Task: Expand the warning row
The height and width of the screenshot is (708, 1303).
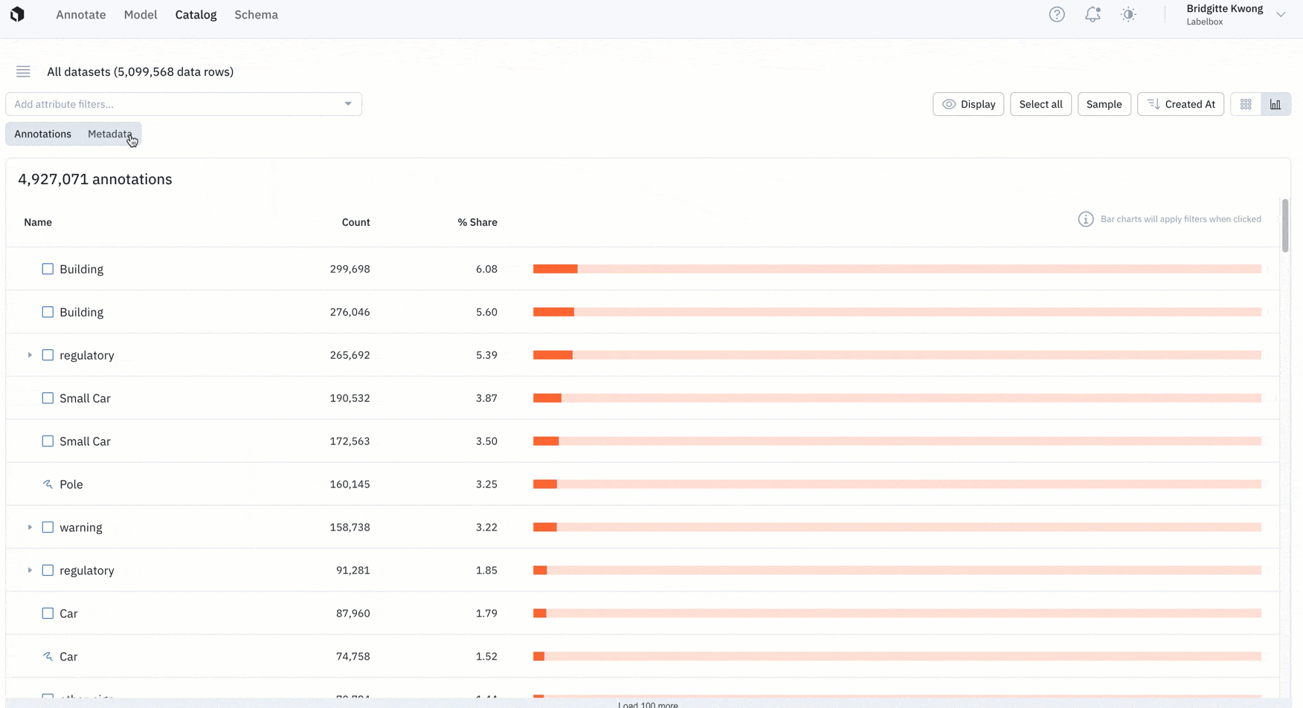Action: click(30, 527)
